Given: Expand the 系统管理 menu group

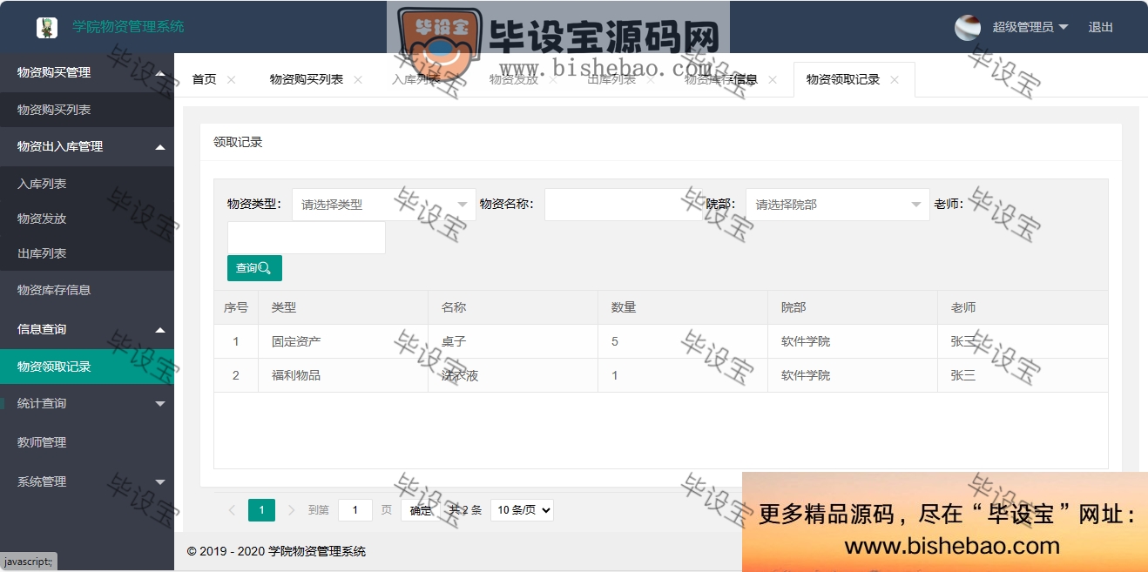Looking at the screenshot, I should click(87, 481).
